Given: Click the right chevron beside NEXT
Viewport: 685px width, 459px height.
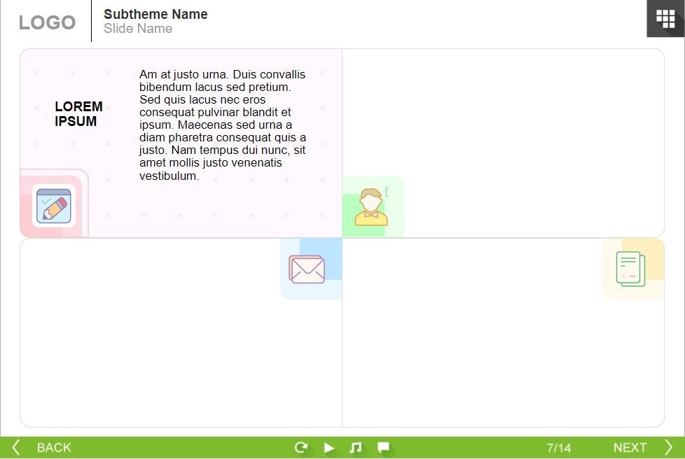Looking at the screenshot, I should click(668, 447).
